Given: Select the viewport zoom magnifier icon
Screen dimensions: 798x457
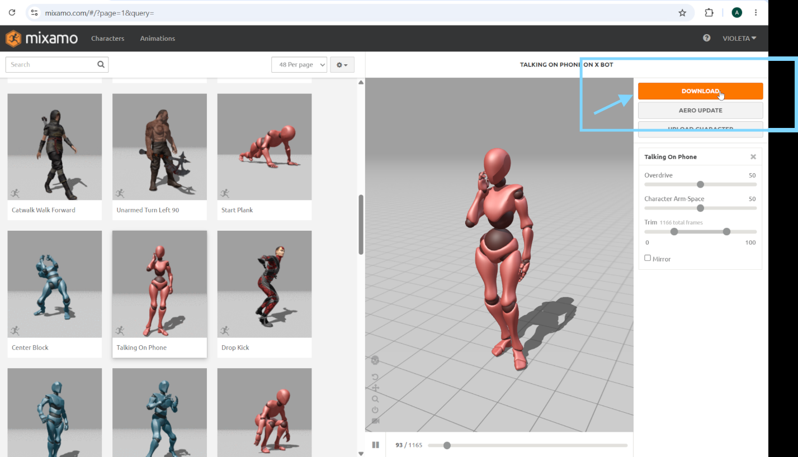Looking at the screenshot, I should point(375,399).
